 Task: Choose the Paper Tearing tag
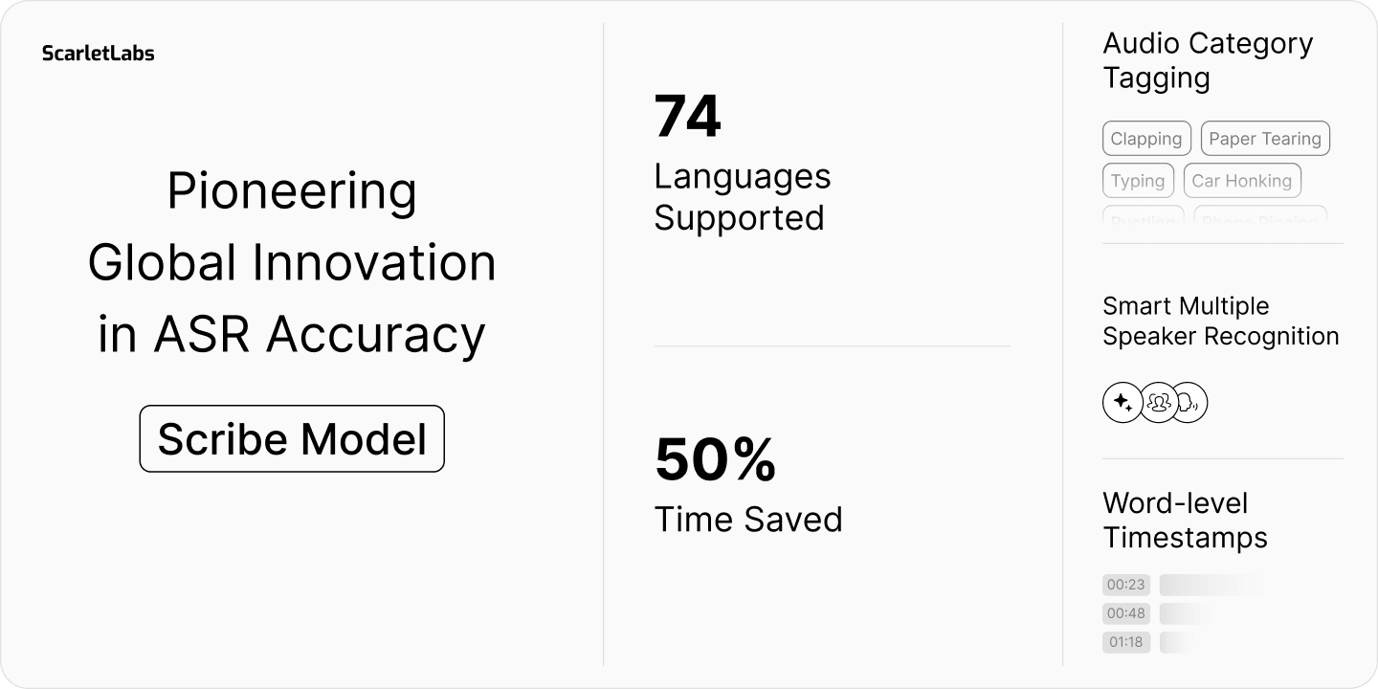point(1265,139)
